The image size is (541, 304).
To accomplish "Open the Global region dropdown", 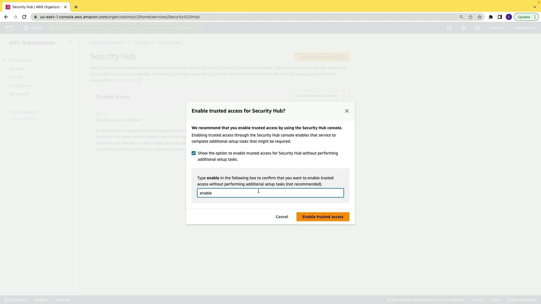I will (x=496, y=28).
